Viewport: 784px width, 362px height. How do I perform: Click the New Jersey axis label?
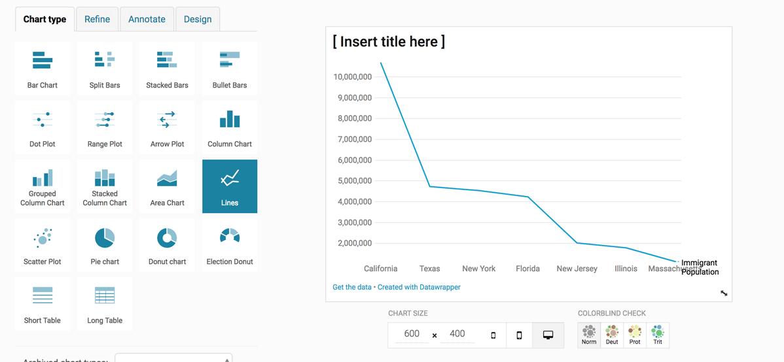pyautogui.click(x=577, y=269)
